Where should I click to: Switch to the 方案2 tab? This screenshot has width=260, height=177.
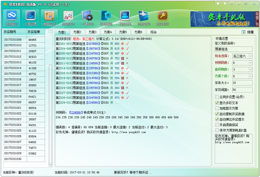click(x=77, y=32)
